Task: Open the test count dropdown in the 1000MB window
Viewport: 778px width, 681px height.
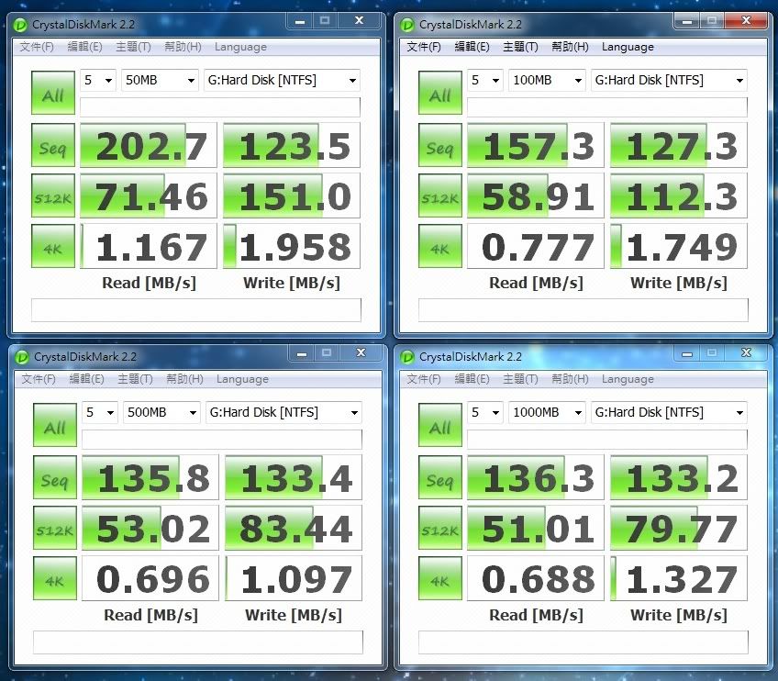Action: click(485, 412)
